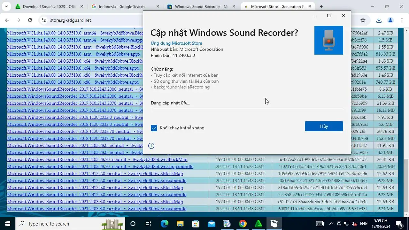Open the WindowsSoundRecorder_2021.2103.28.70 eappxbundle link
Viewport: 409px width, 230px height.
pos(100,166)
